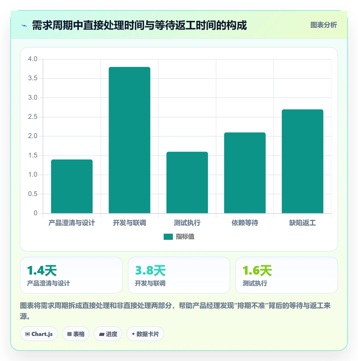Click the 0.5 y-axis tick label
Viewport: 358px width, 361px height.
click(33, 194)
